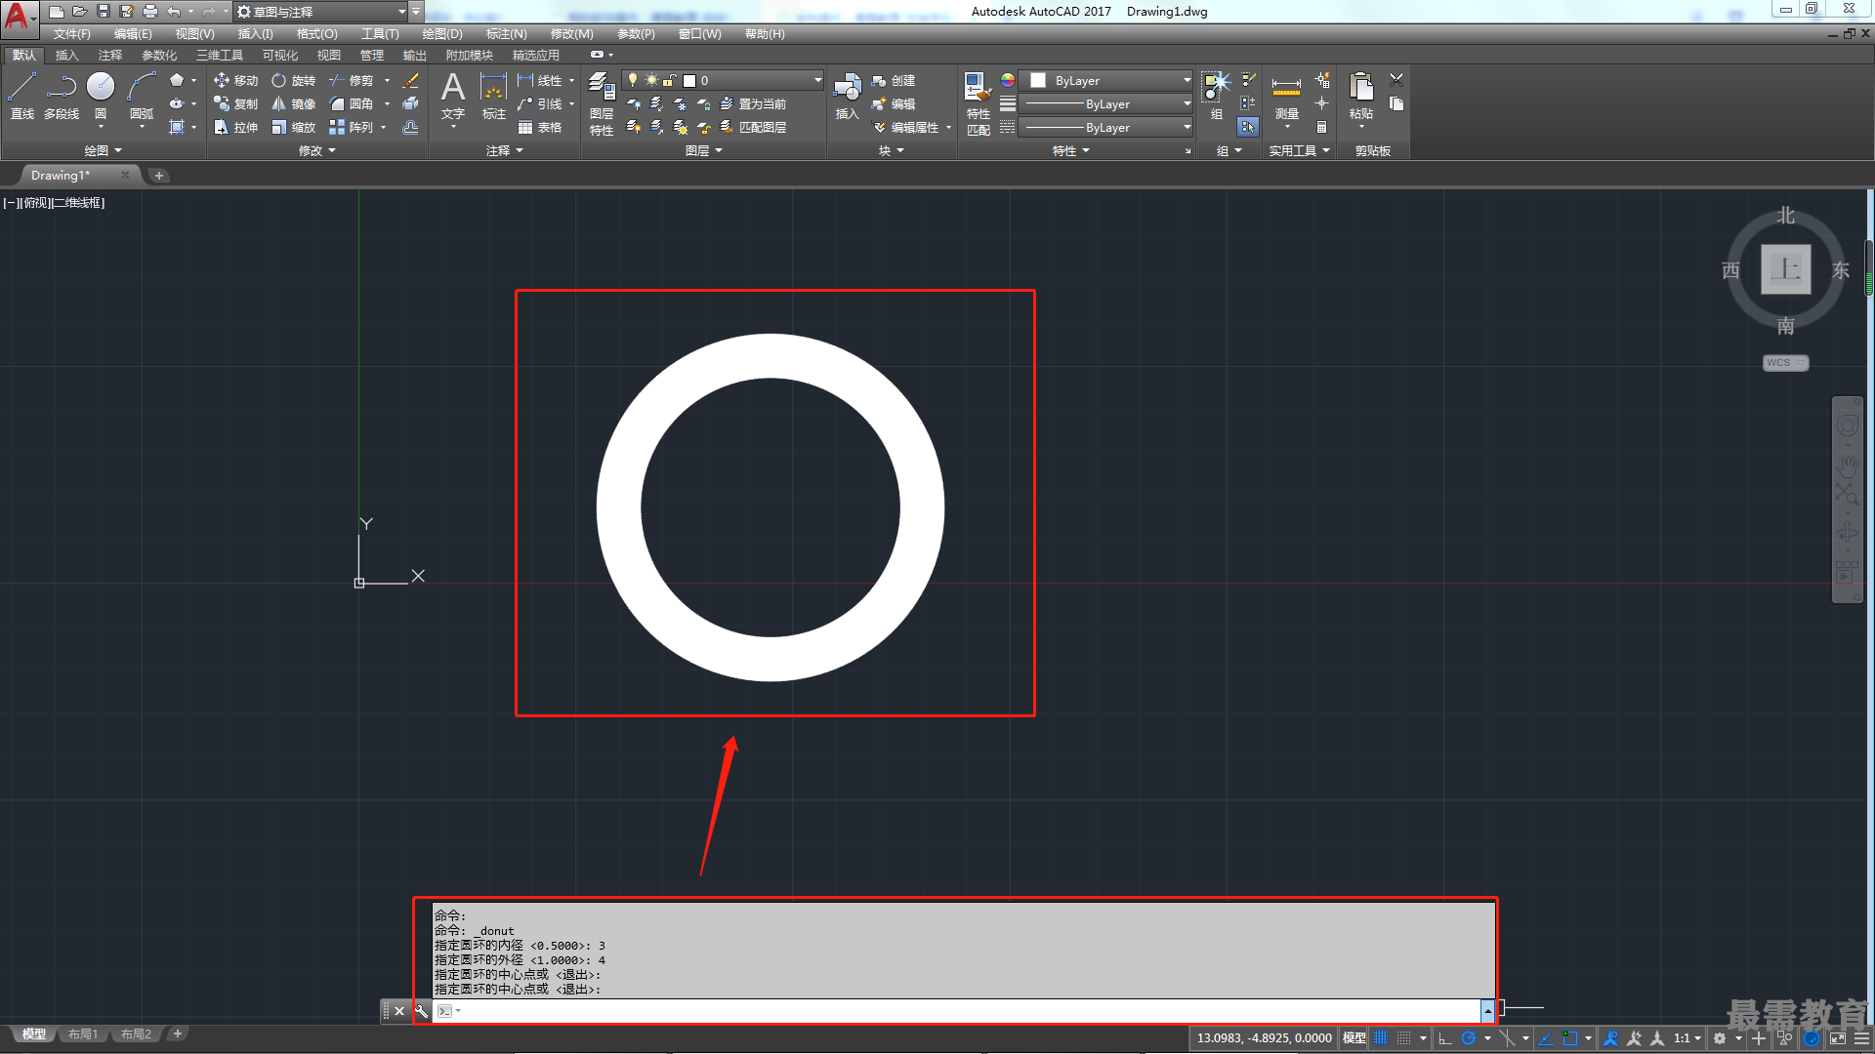1875x1054 pixels.
Task: Toggle object snap tracking in status bar
Action: coord(1546,1038)
